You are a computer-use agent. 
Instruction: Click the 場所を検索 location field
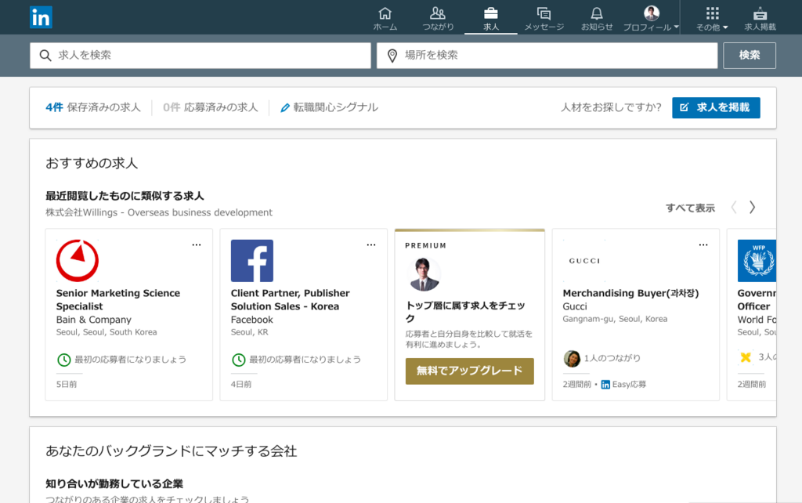(x=547, y=56)
